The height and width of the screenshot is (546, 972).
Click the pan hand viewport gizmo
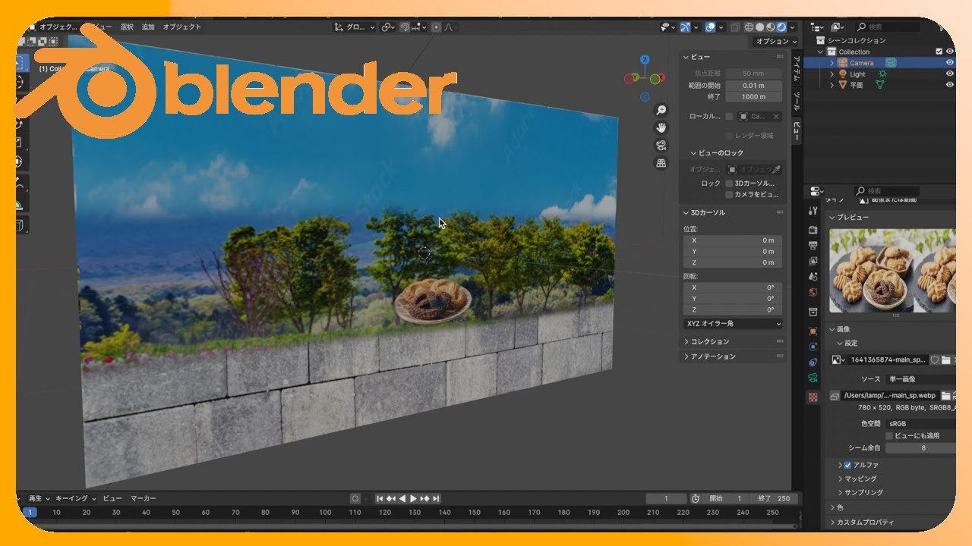661,127
